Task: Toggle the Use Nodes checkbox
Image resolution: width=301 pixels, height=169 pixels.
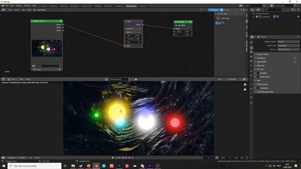Action: (35, 10)
